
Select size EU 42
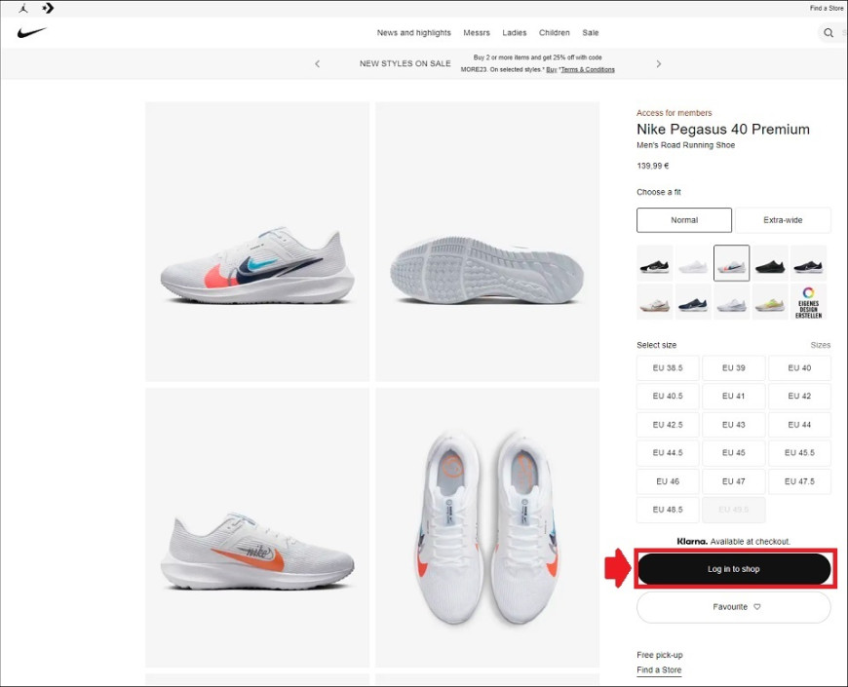click(x=799, y=396)
